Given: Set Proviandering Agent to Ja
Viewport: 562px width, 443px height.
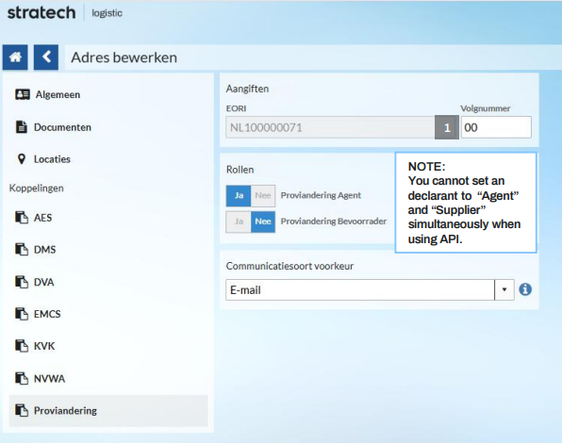Looking at the screenshot, I should coord(239,195).
